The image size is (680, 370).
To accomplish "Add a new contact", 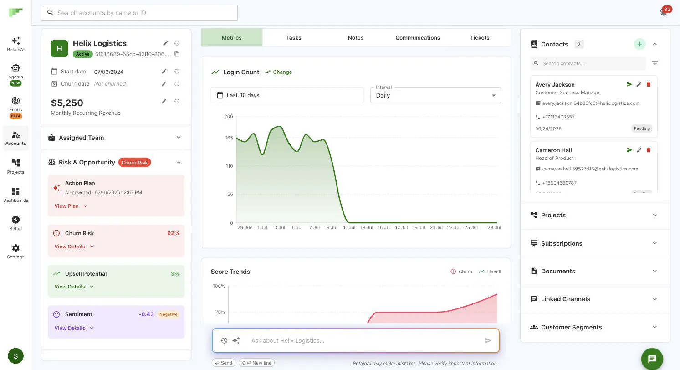I will 639,44.
